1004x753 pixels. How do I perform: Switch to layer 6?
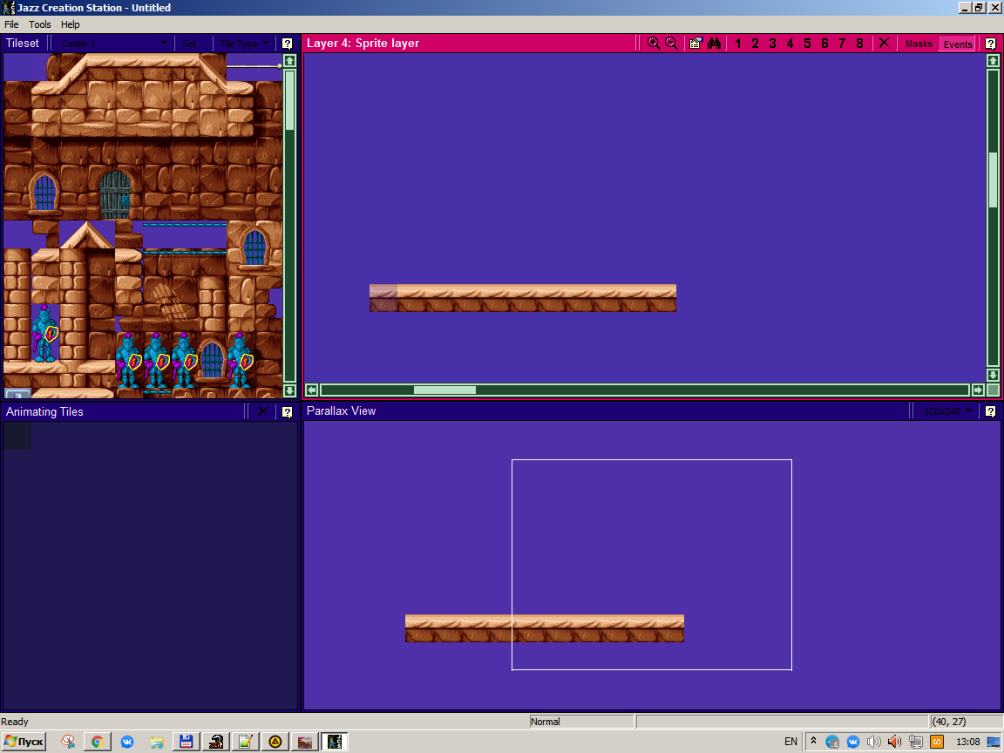coord(824,44)
